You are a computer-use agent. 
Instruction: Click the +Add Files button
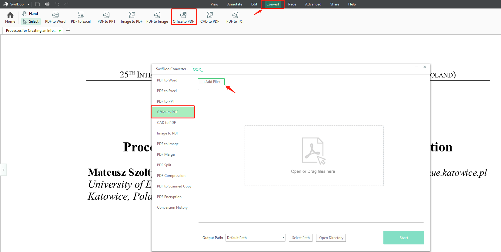click(x=211, y=82)
